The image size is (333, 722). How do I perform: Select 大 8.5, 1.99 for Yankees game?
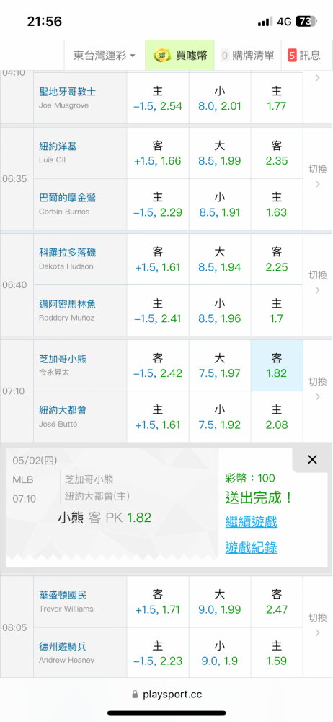coord(220,153)
